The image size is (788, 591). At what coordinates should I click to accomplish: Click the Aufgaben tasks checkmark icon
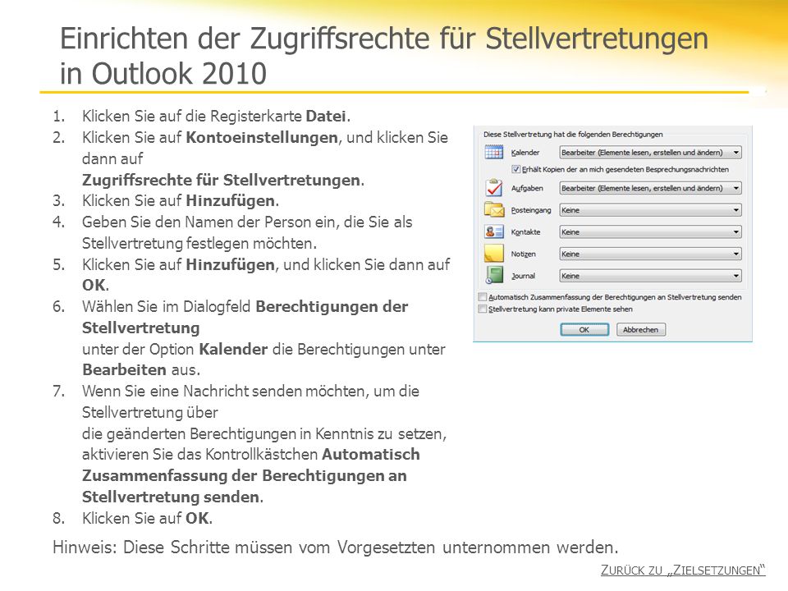pos(494,187)
